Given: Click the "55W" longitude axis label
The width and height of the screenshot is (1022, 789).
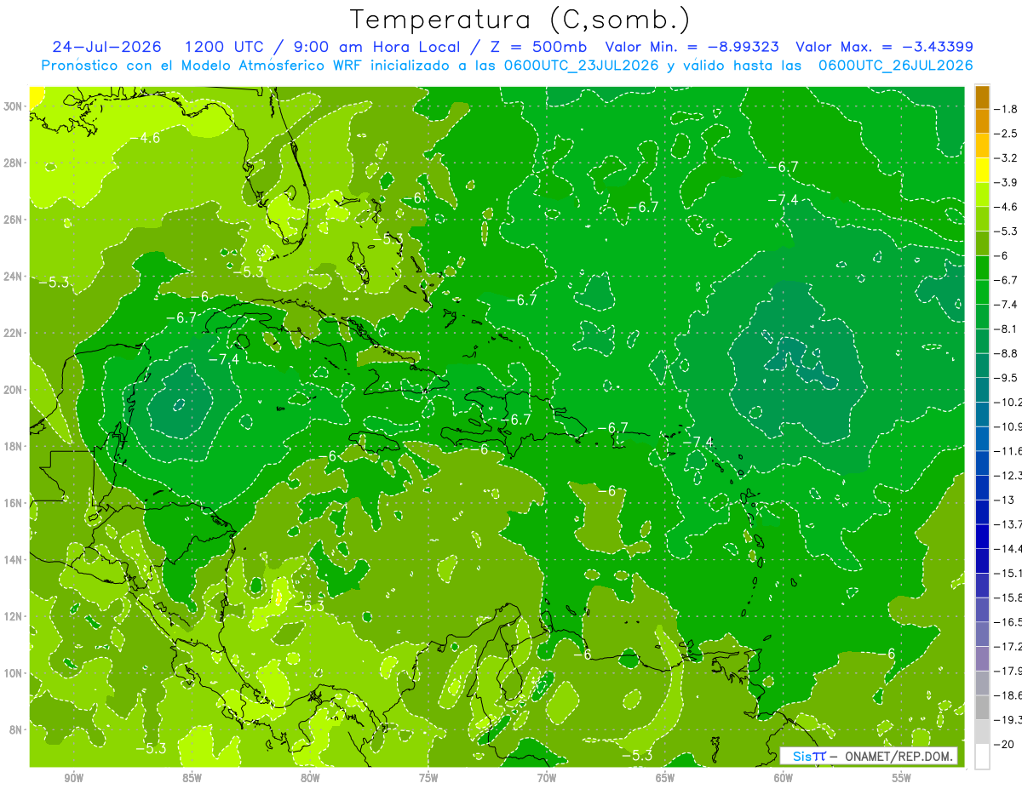Looking at the screenshot, I should pyautogui.click(x=902, y=778).
